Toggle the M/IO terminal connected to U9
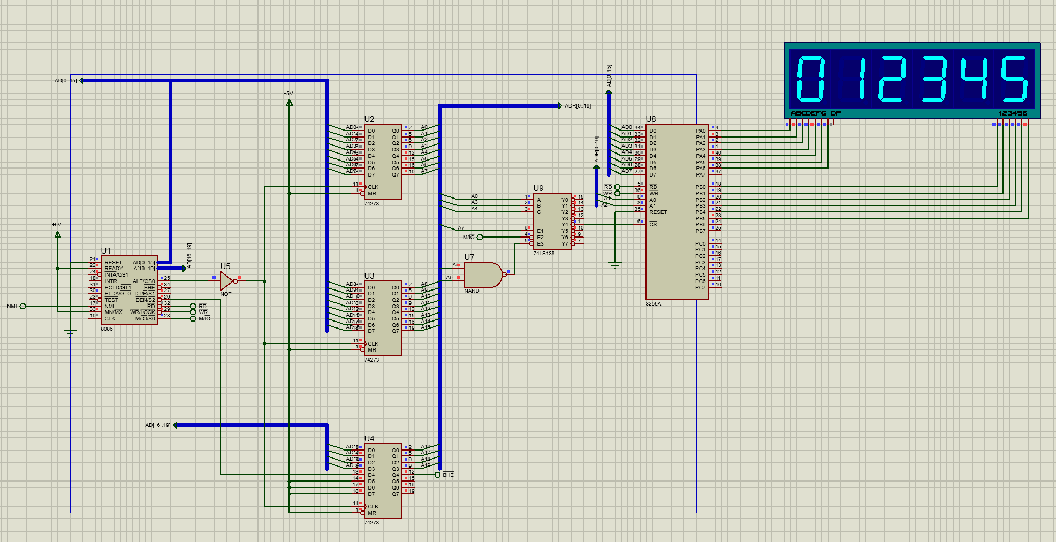1056x542 pixels. pyautogui.click(x=481, y=236)
